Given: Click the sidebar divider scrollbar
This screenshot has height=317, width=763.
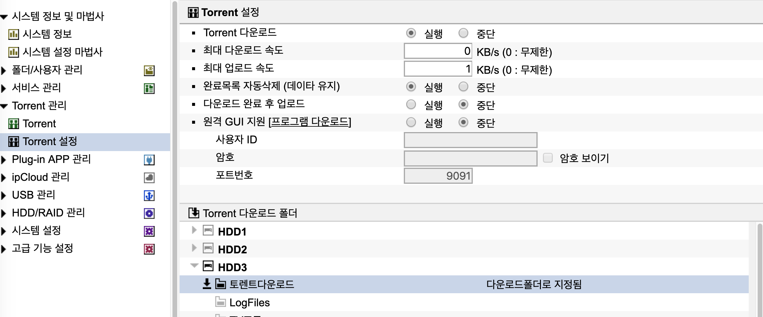Looking at the screenshot, I should pos(175,159).
